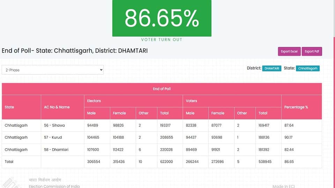Image resolution: width=335 pixels, height=188 pixels.
Task: Select the 57 - Kurud cell
Action: click(62, 138)
